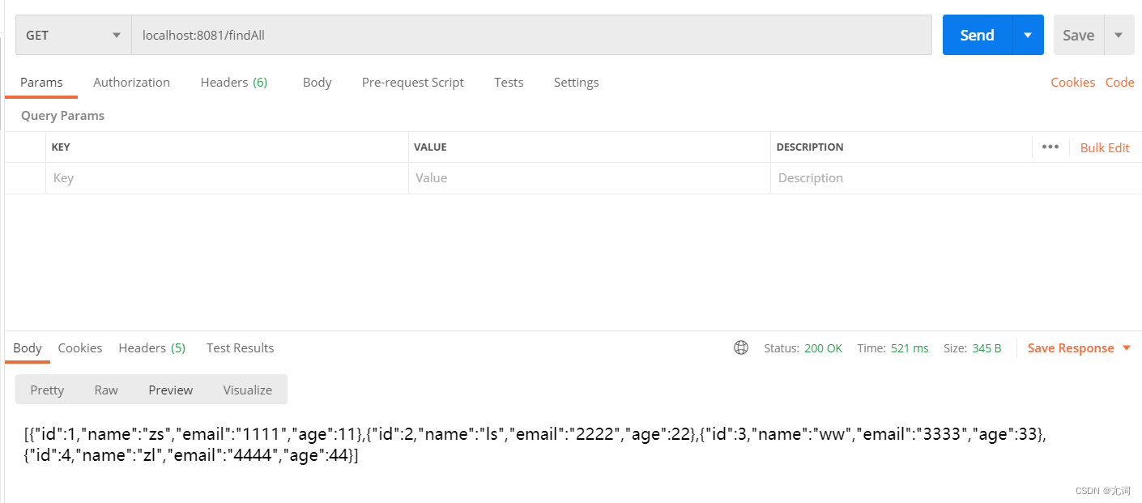The image size is (1142, 503).
Task: Open the Headers (6) request tab
Action: (x=233, y=82)
